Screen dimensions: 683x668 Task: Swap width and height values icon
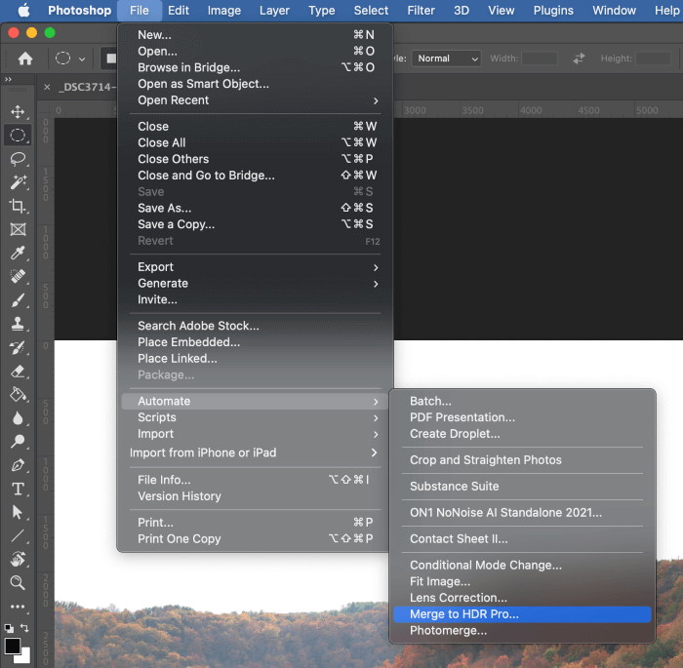click(x=579, y=59)
